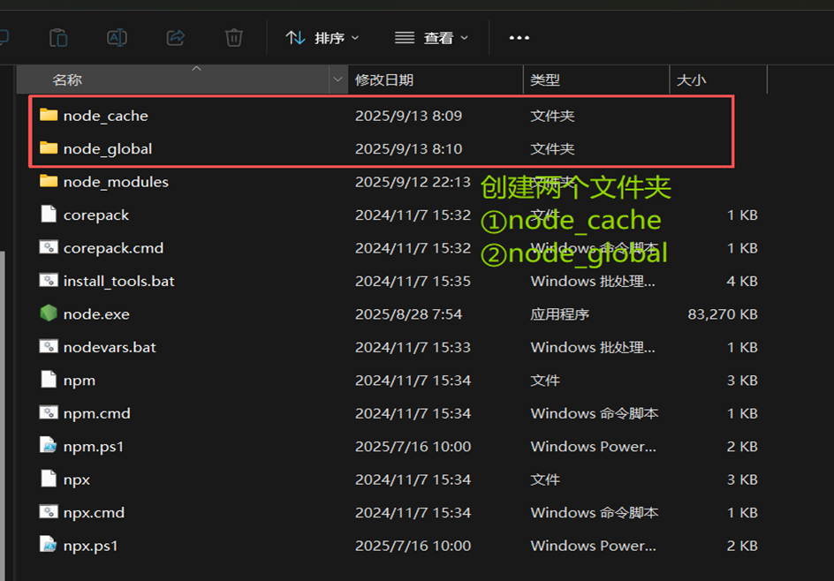Click the Paste toolbar icon

click(58, 38)
